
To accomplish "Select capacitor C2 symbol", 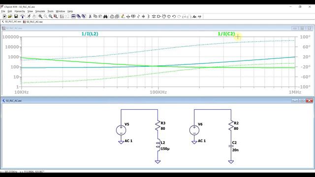I will point(231,146).
